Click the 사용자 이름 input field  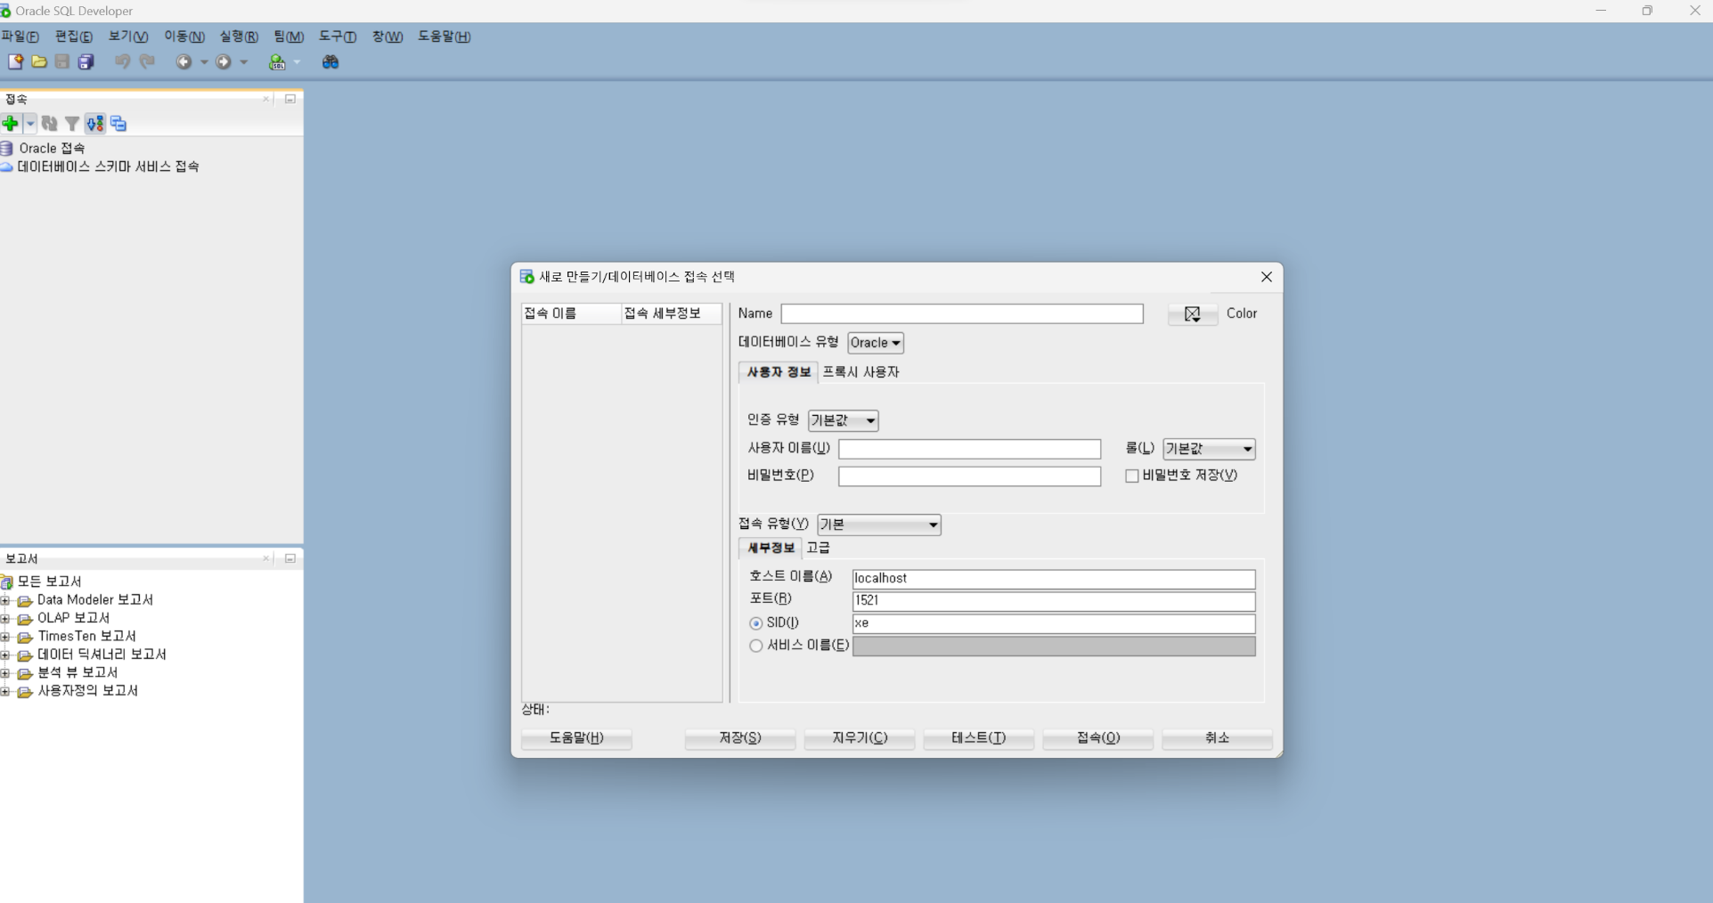click(969, 449)
